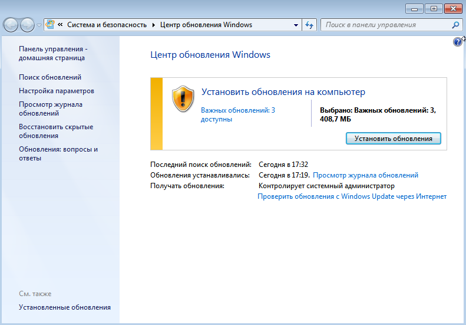Open 'Установленные обновления' link

pyautogui.click(x=65, y=307)
